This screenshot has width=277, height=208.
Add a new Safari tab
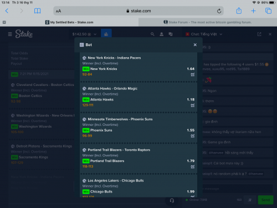point(253,11)
